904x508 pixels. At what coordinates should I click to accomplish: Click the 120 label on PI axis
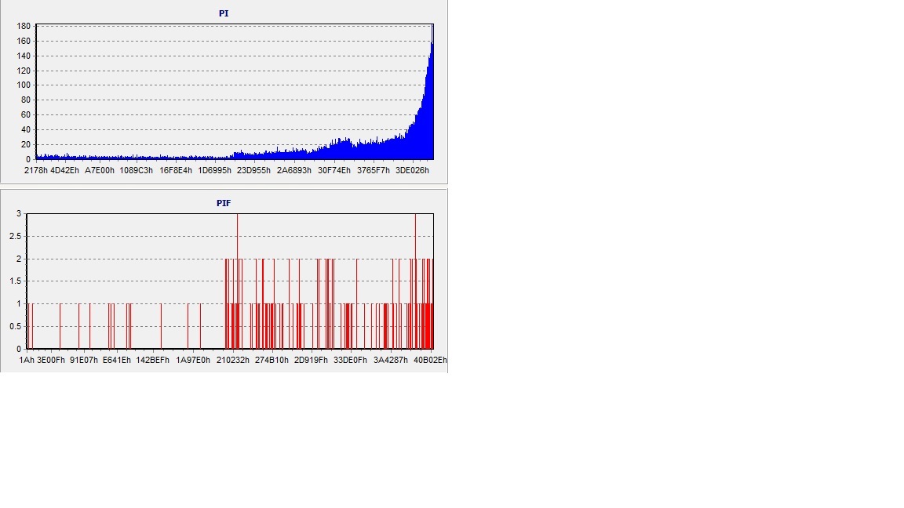[24, 71]
